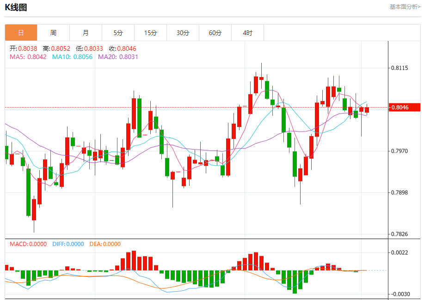The width and height of the screenshot is (424, 300).
Task: Click the K线图 chart title
Action: pyautogui.click(x=16, y=7)
